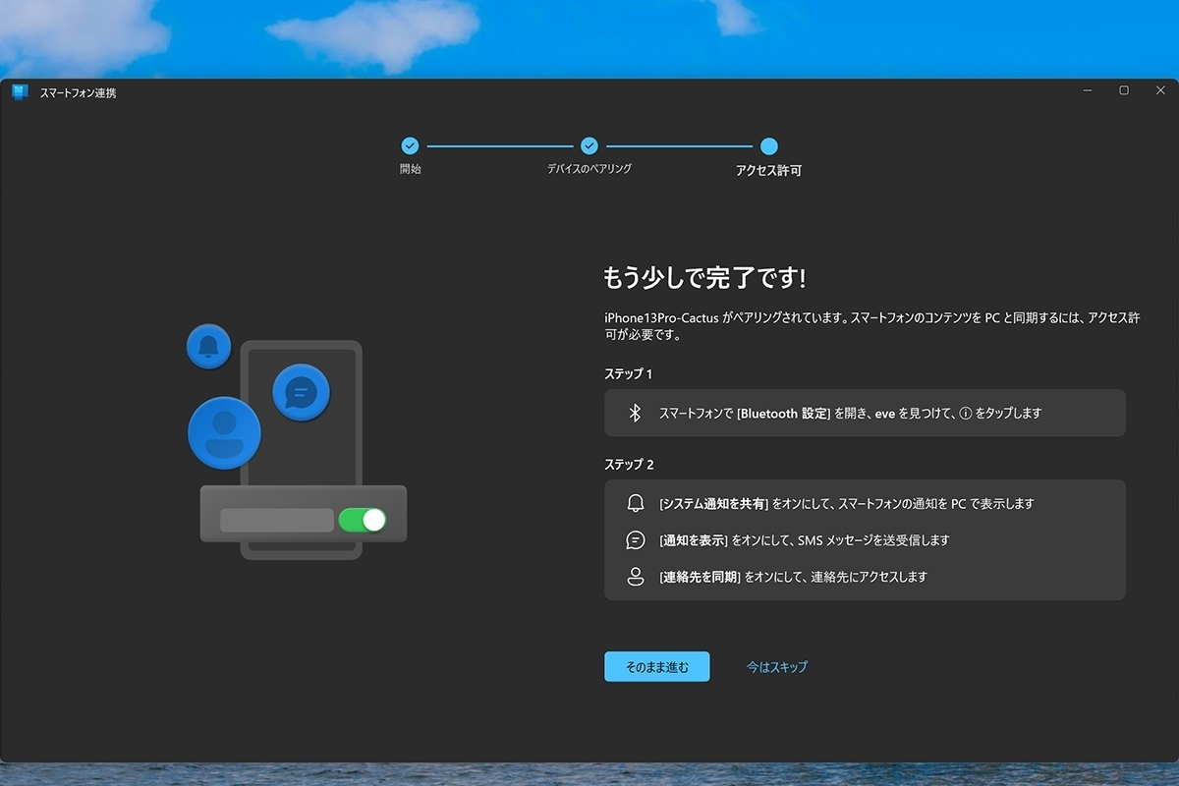Viewport: 1179px width, 786px height.
Task: Click the アクセス許可 step label
Action: pos(768,170)
